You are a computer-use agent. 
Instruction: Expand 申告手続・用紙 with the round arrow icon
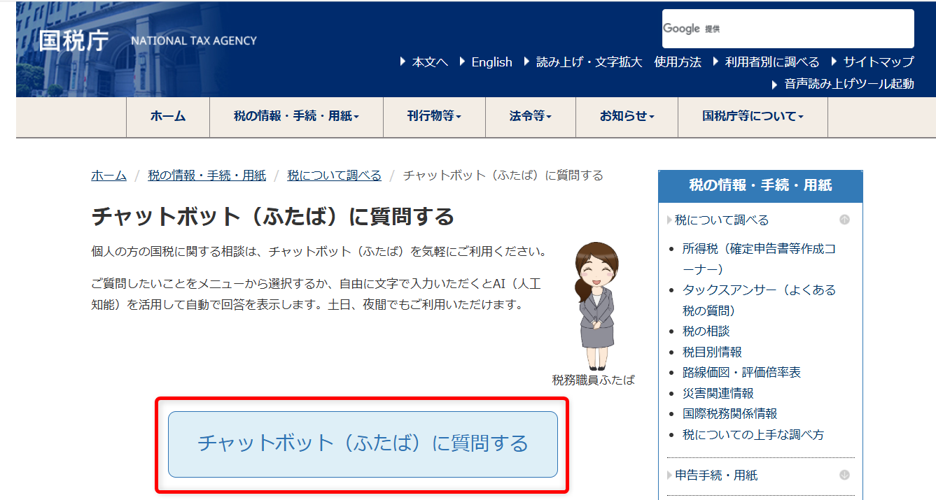[844, 475]
